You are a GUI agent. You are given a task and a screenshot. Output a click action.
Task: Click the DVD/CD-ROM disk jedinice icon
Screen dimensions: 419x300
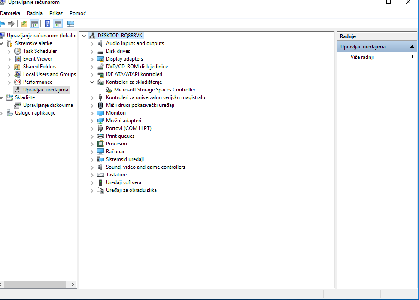coord(100,67)
